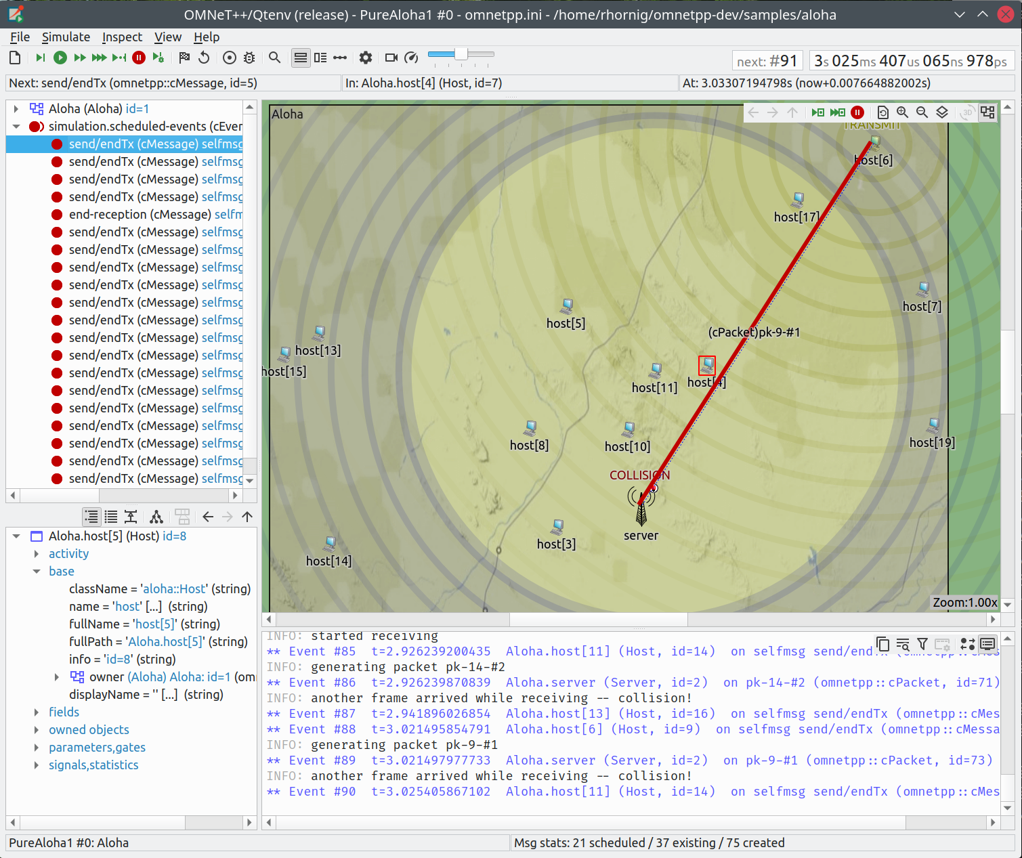The height and width of the screenshot is (858, 1022).
Task: Click the video recording camera icon
Action: (391, 58)
